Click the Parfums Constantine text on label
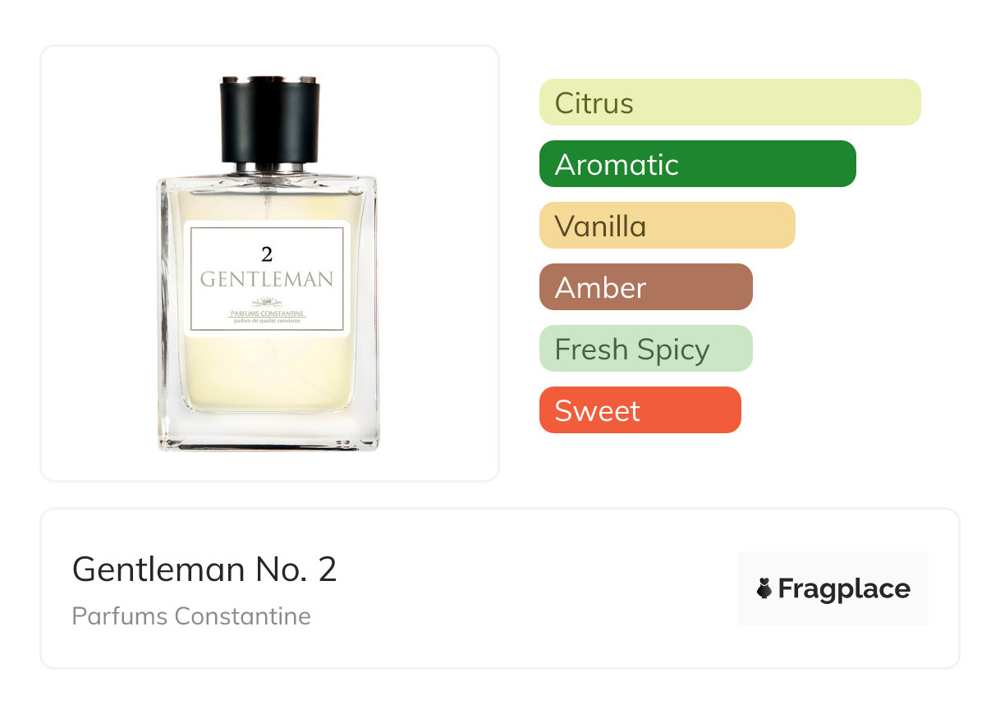 (267, 314)
